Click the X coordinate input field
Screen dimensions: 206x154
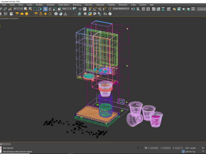[x=154, y=148]
